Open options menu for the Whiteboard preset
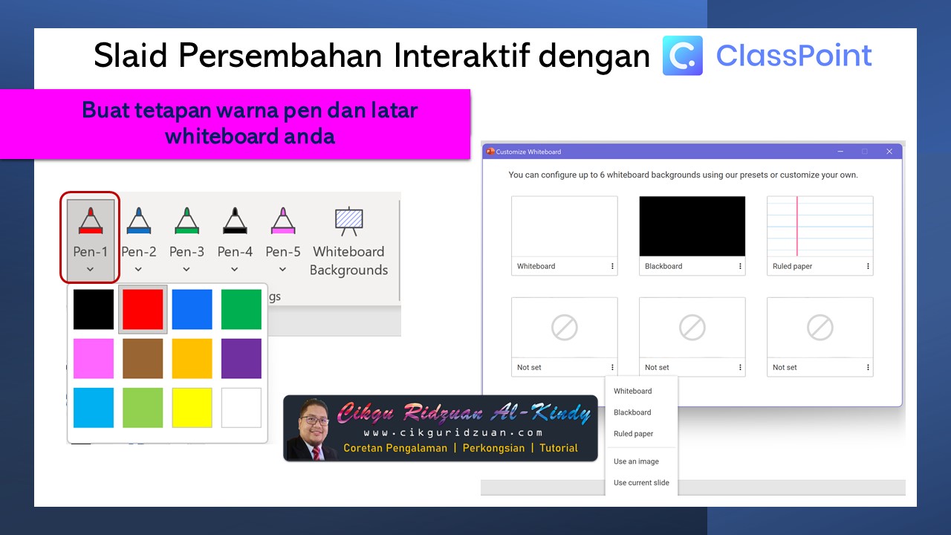 coord(612,265)
